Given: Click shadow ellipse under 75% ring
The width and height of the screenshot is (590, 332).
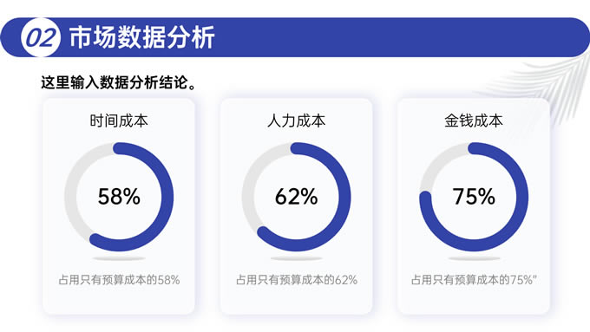Looking at the screenshot, I should point(474,258).
